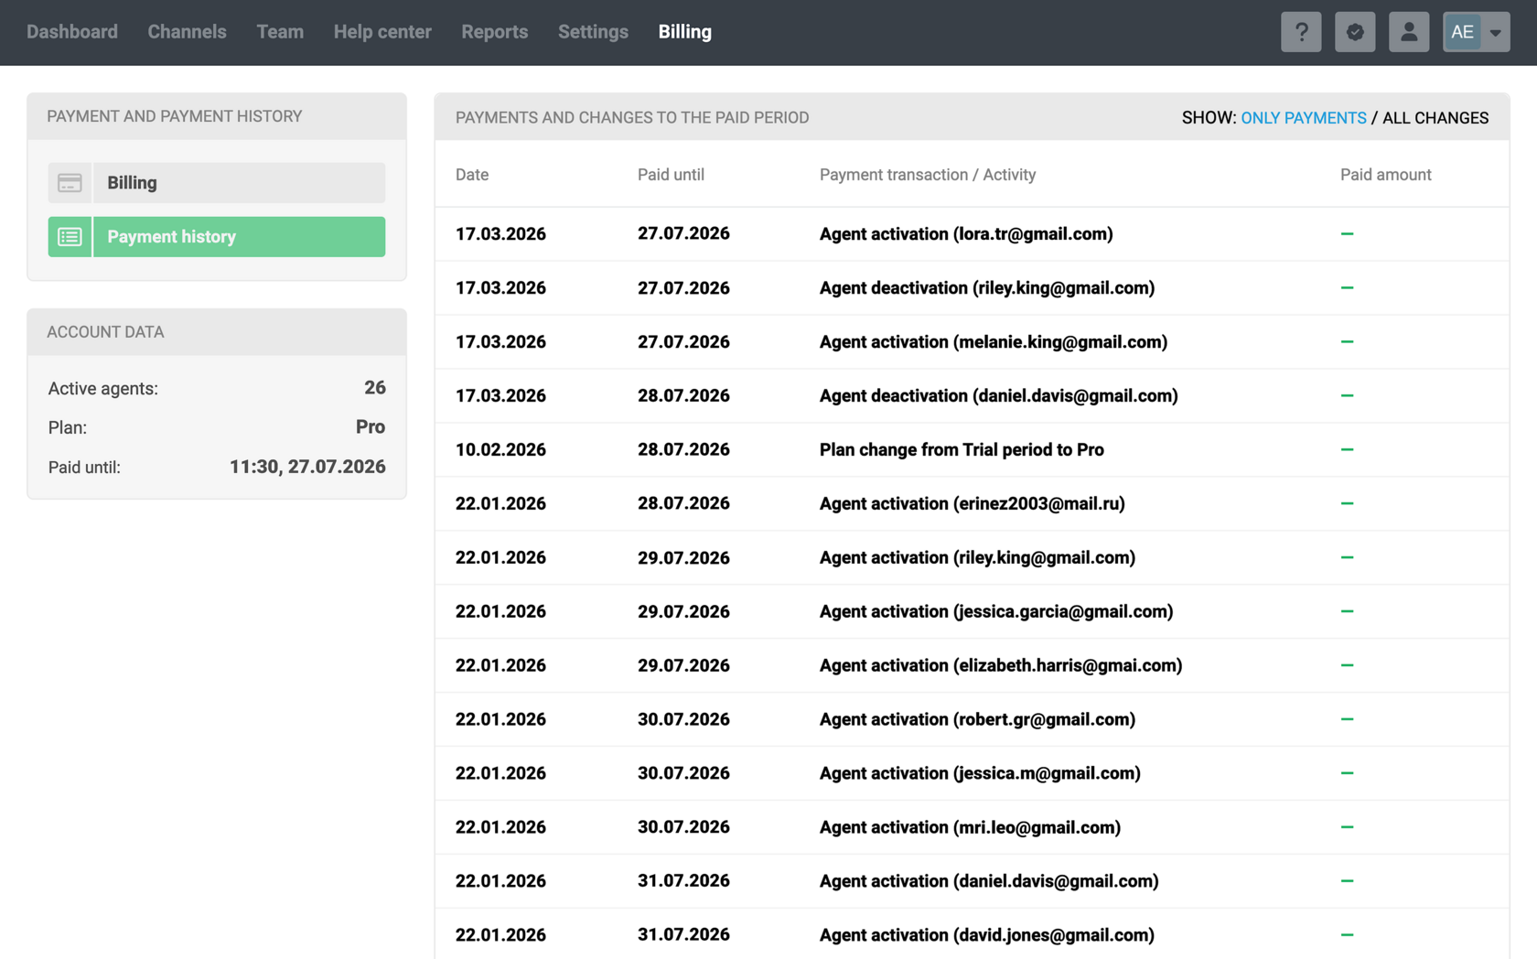
Task: Click the user profile icon
Action: coord(1408,32)
